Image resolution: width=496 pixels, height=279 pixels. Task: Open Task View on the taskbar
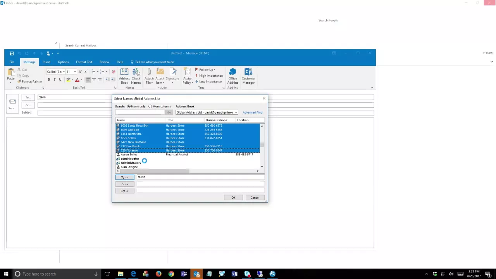[107, 274]
